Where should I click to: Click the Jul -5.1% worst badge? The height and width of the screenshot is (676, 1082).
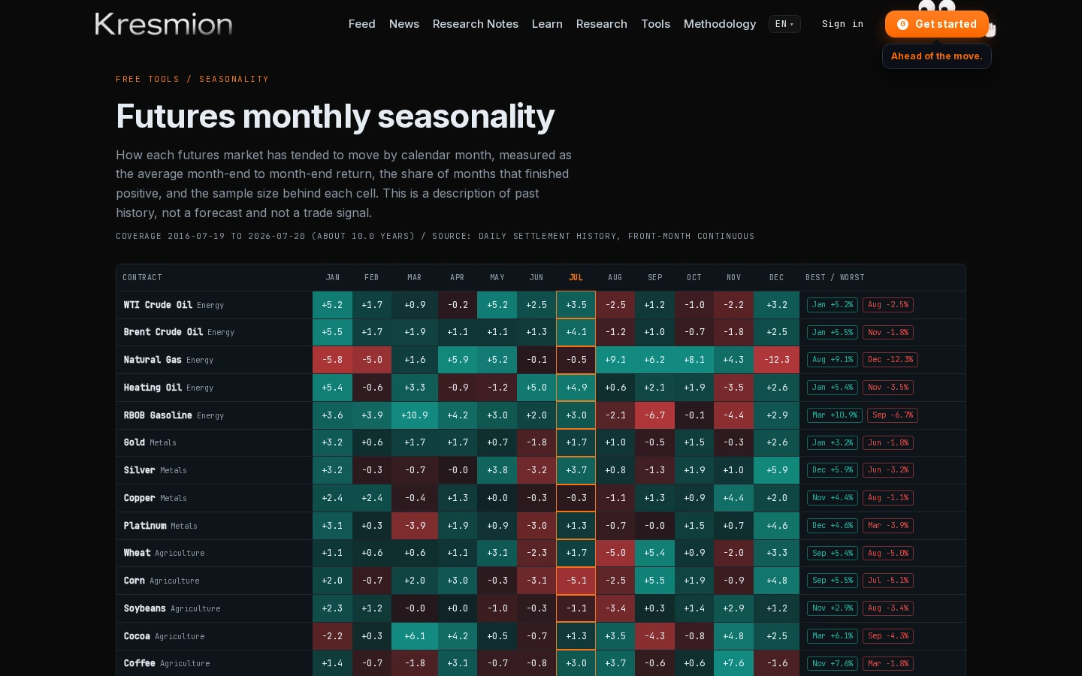888,581
